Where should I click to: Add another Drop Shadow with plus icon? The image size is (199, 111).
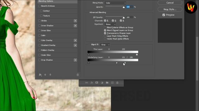pos(75,60)
